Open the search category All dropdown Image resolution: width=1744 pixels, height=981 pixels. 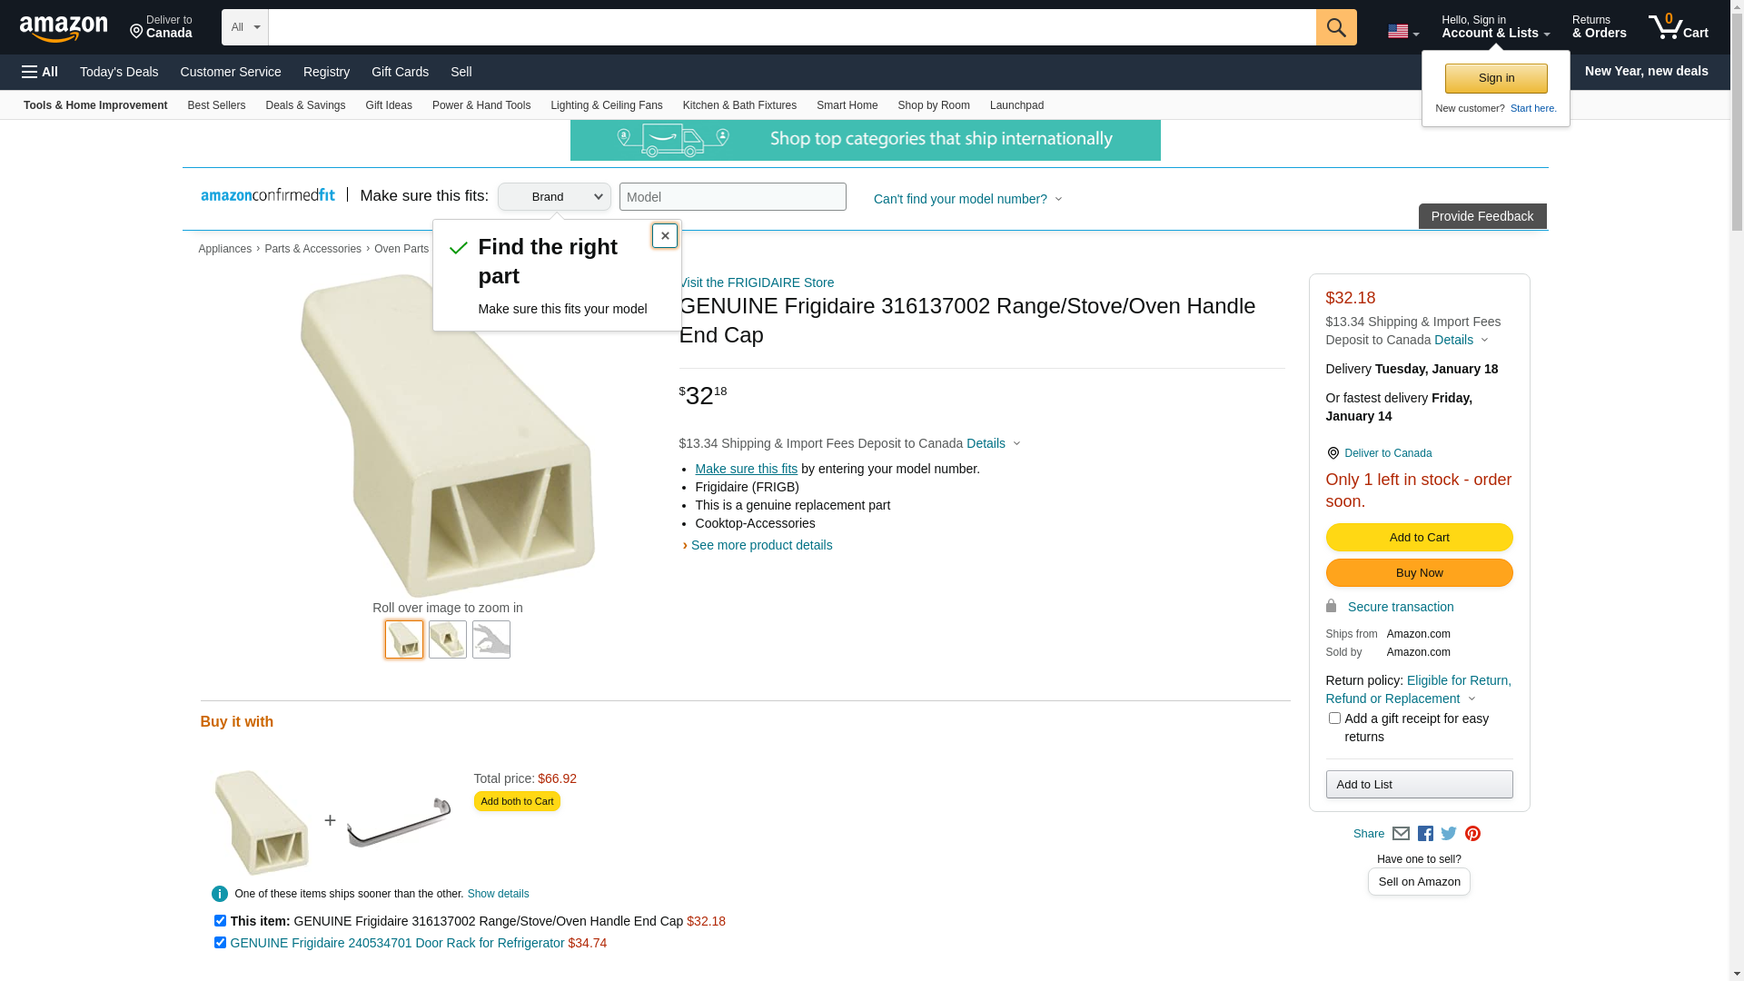(x=244, y=27)
